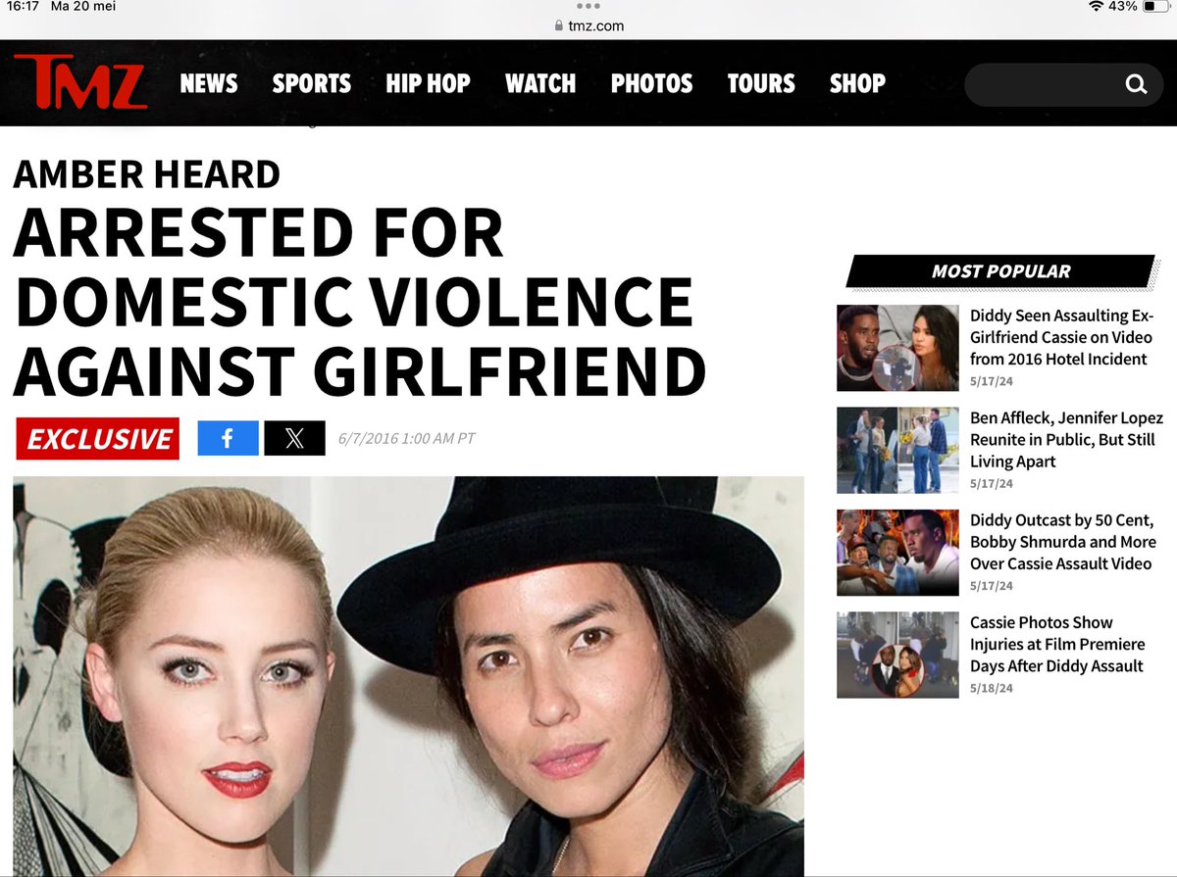The width and height of the screenshot is (1177, 877).
Task: Click the AMBER HEARD kicker text
Action: [x=147, y=174]
